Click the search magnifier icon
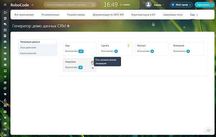The width and height of the screenshot is (216, 137). click(x=93, y=5)
